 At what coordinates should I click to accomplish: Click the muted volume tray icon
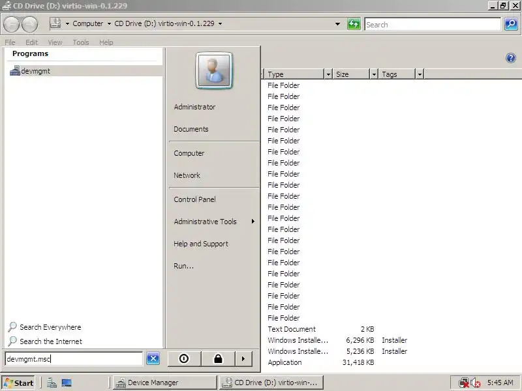coord(476,383)
